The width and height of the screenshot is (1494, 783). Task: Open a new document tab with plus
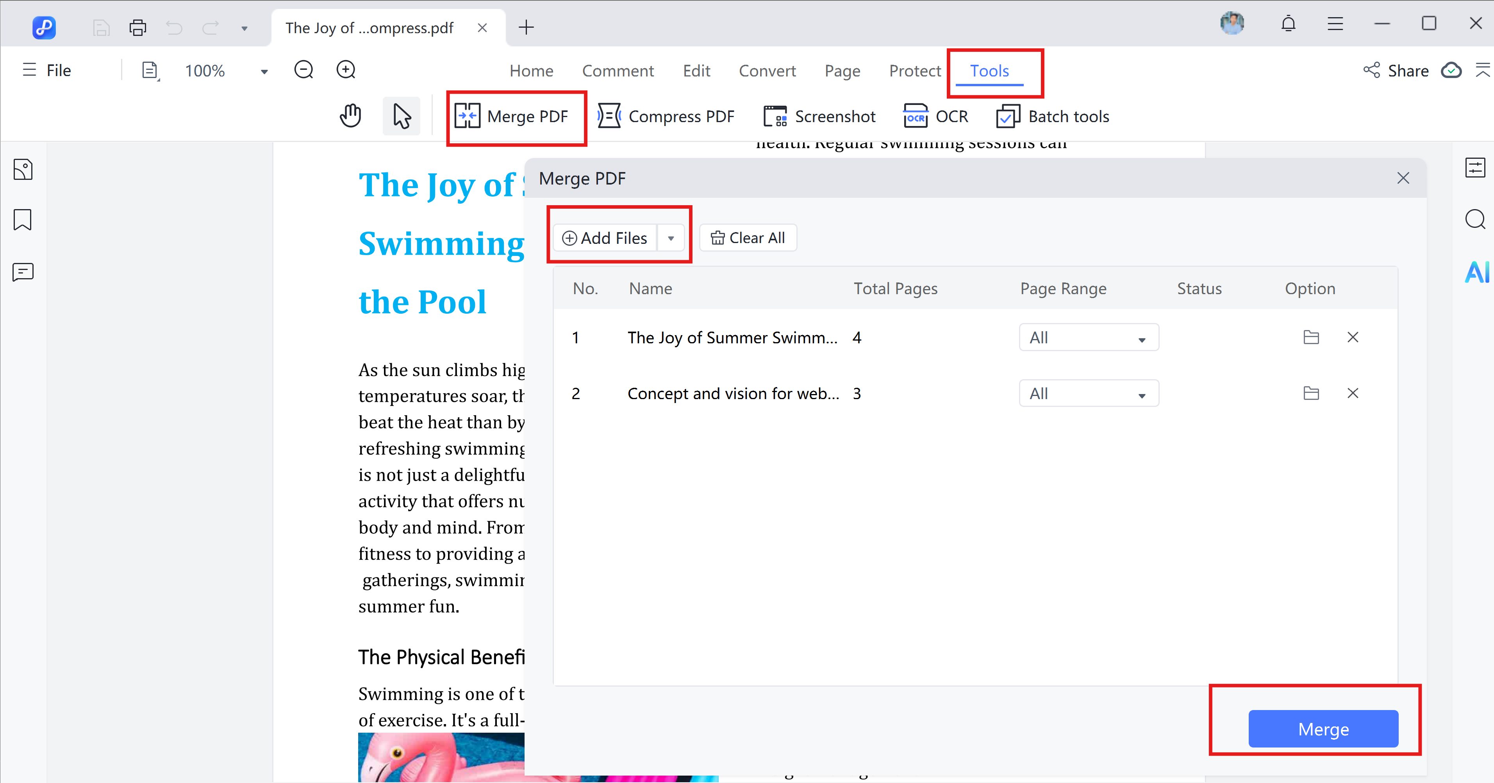(526, 27)
